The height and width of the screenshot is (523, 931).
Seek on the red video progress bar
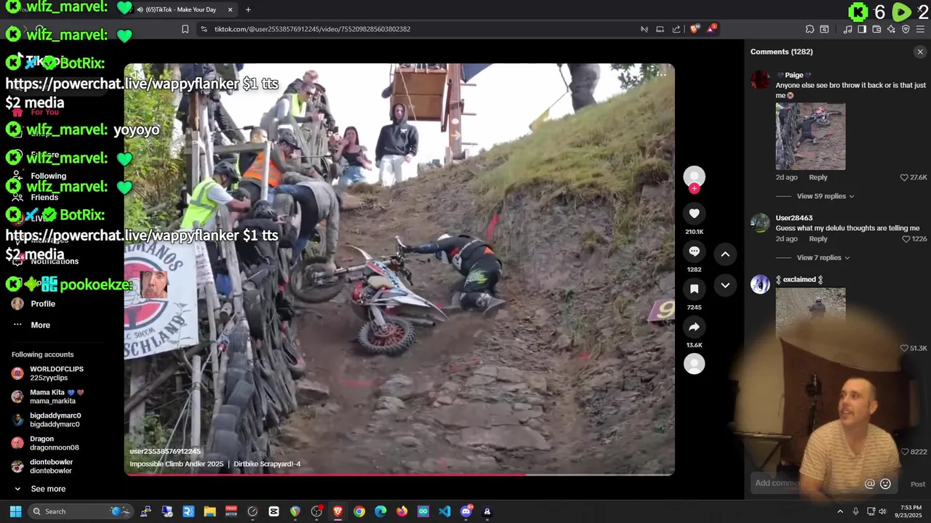click(x=399, y=474)
